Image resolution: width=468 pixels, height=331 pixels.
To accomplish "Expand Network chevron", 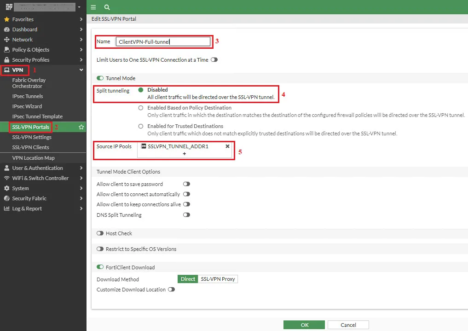I will 81,40.
